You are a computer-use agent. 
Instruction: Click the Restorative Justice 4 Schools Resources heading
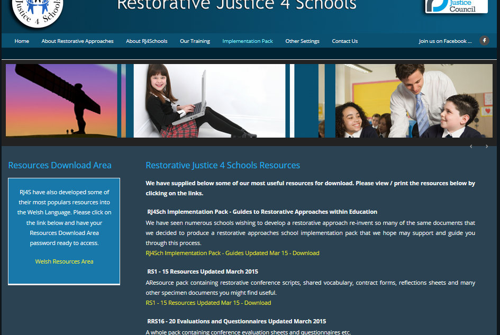pyautogui.click(x=223, y=165)
